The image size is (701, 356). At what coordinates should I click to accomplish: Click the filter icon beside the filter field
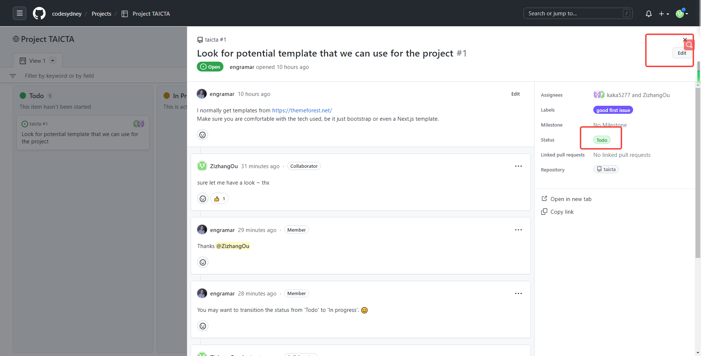click(12, 76)
